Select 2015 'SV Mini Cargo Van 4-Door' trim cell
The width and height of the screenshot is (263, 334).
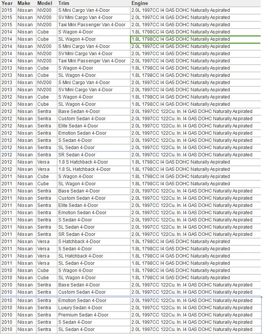click(94, 17)
